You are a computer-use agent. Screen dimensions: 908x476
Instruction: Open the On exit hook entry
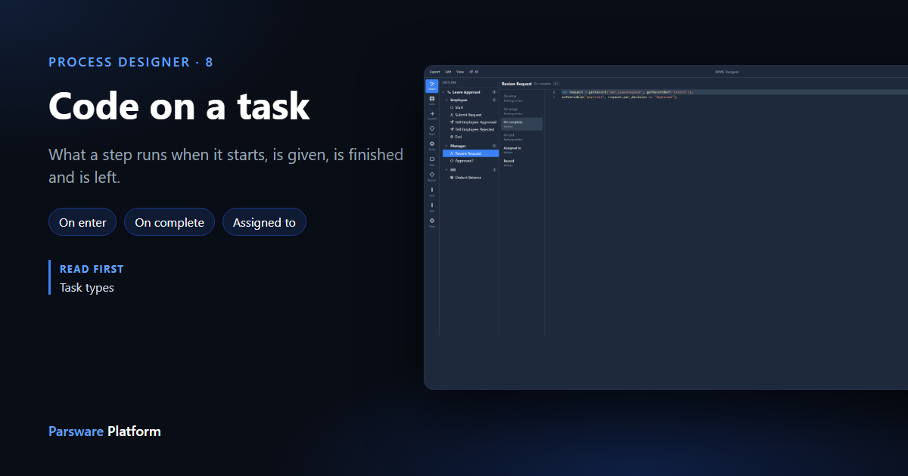[522, 138]
